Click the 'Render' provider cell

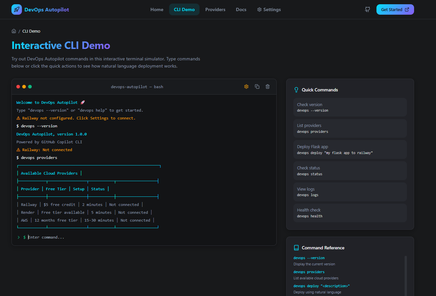pyautogui.click(x=28, y=212)
